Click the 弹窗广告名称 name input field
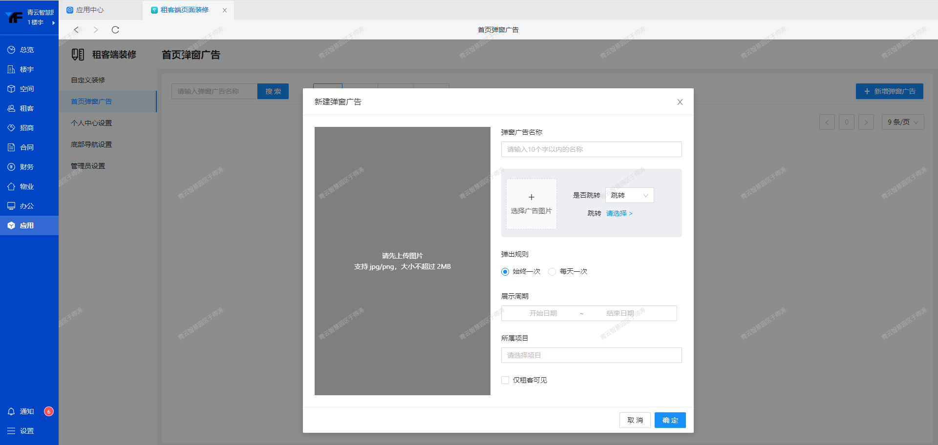This screenshot has width=938, height=445. [591, 149]
